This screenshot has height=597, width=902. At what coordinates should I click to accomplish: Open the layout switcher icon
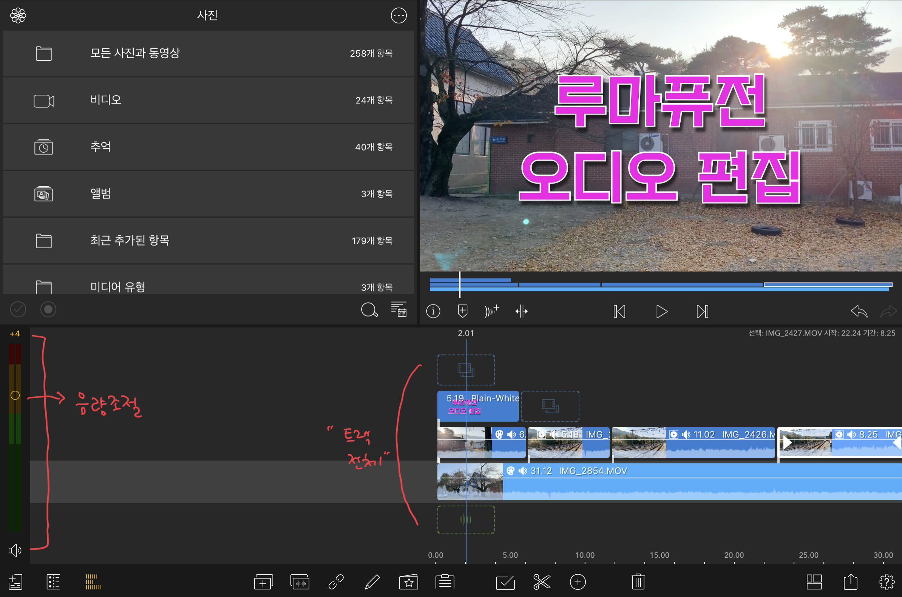(814, 582)
